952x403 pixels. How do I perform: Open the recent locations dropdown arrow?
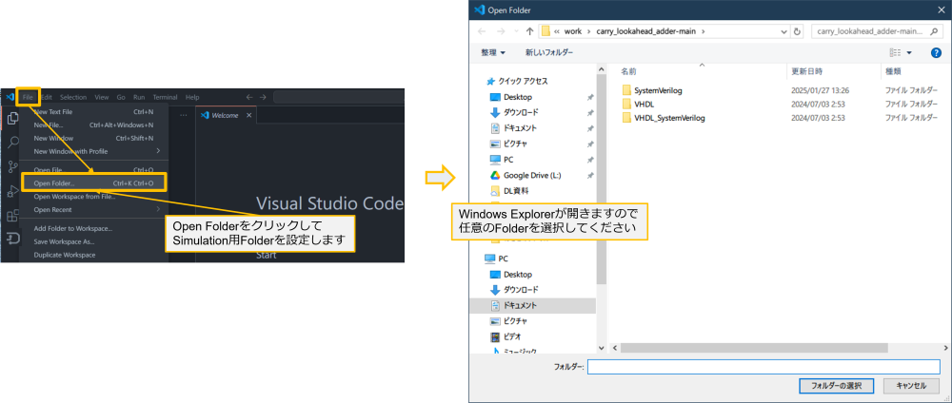515,31
